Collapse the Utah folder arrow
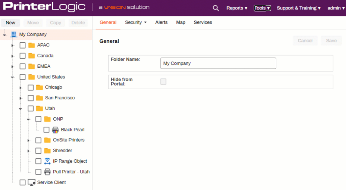The height and width of the screenshot is (190, 346). [x=21, y=109]
